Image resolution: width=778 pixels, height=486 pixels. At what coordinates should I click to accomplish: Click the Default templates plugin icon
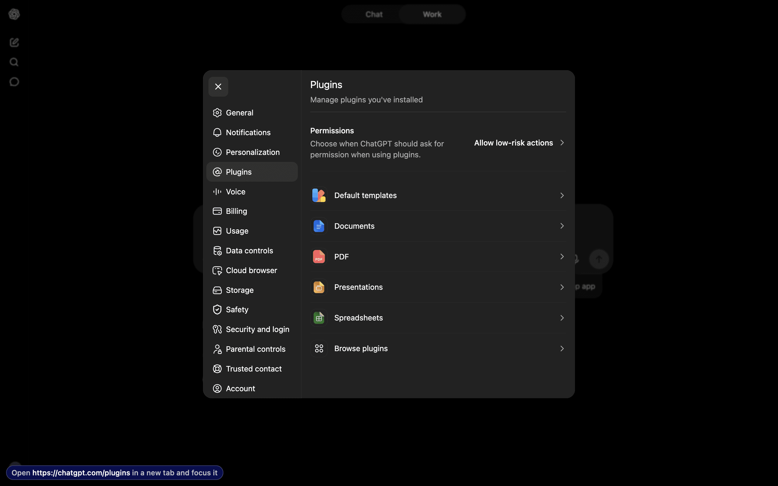[319, 195]
